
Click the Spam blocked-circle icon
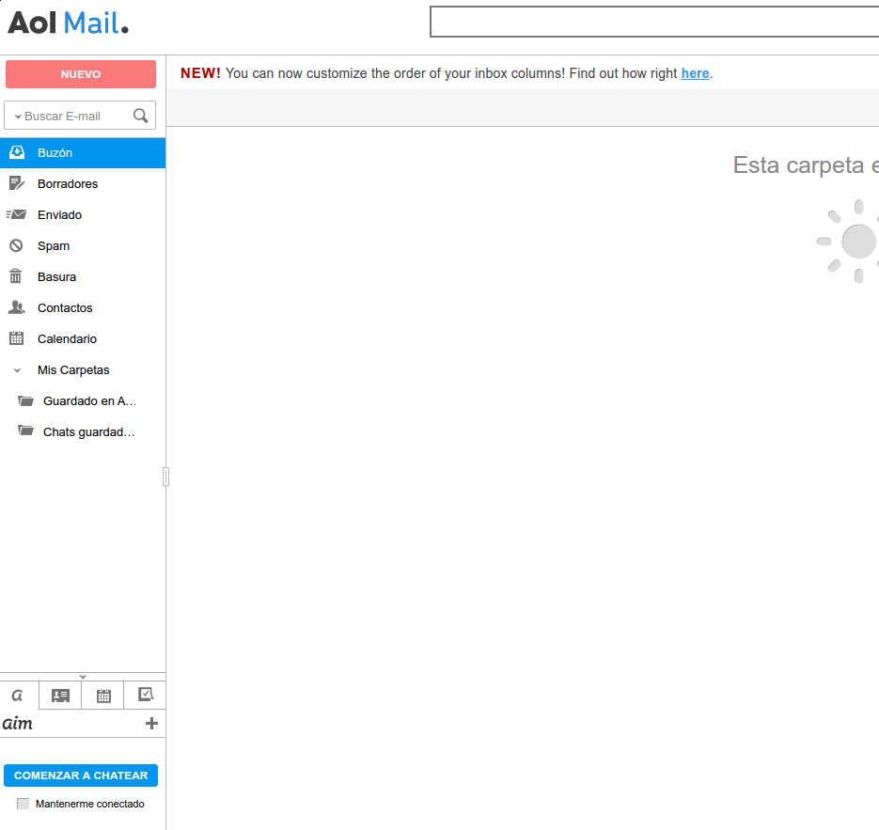pyautogui.click(x=16, y=245)
